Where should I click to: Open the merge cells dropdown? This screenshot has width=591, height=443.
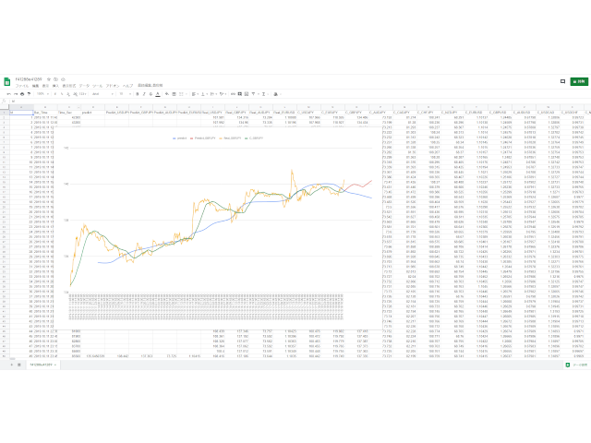pos(183,94)
